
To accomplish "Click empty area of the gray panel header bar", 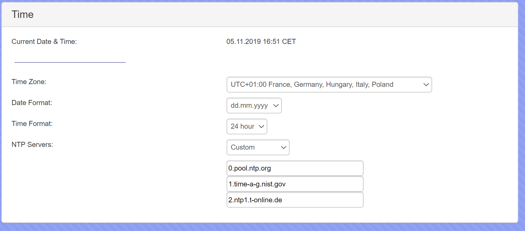I will [270, 15].
